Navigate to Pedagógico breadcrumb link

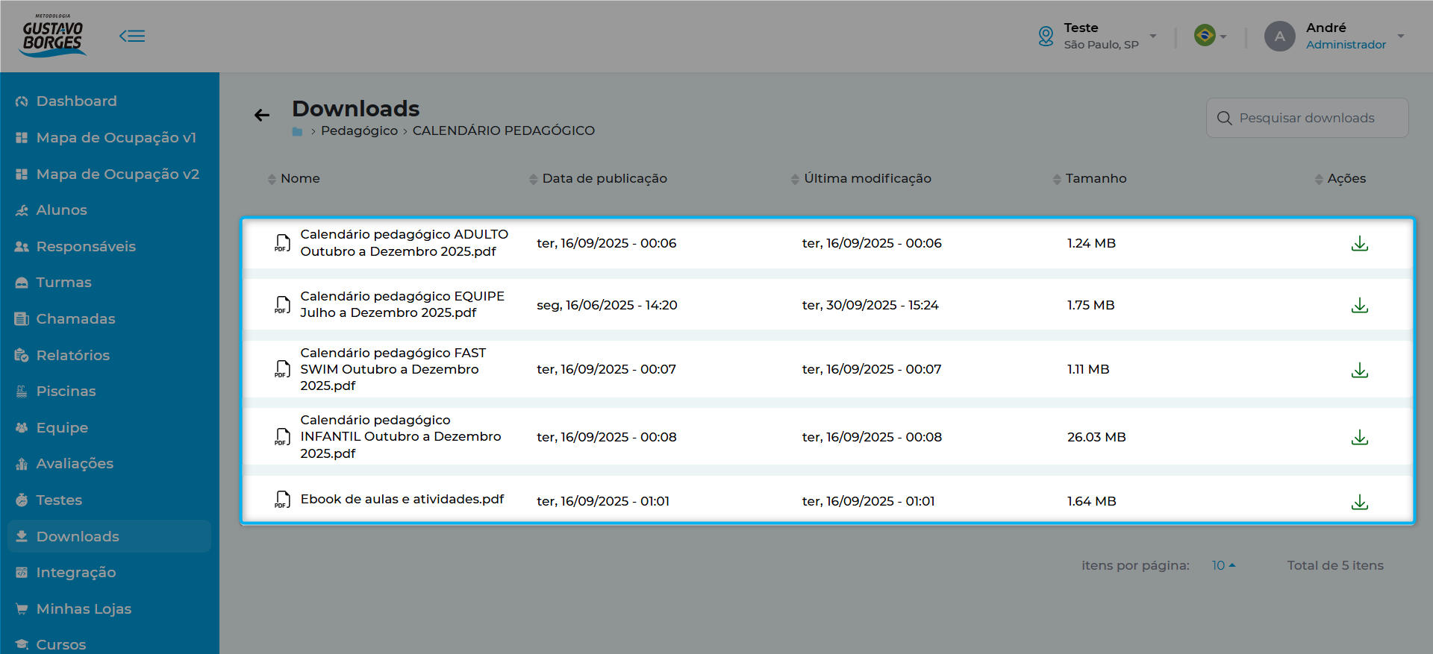coord(359,131)
